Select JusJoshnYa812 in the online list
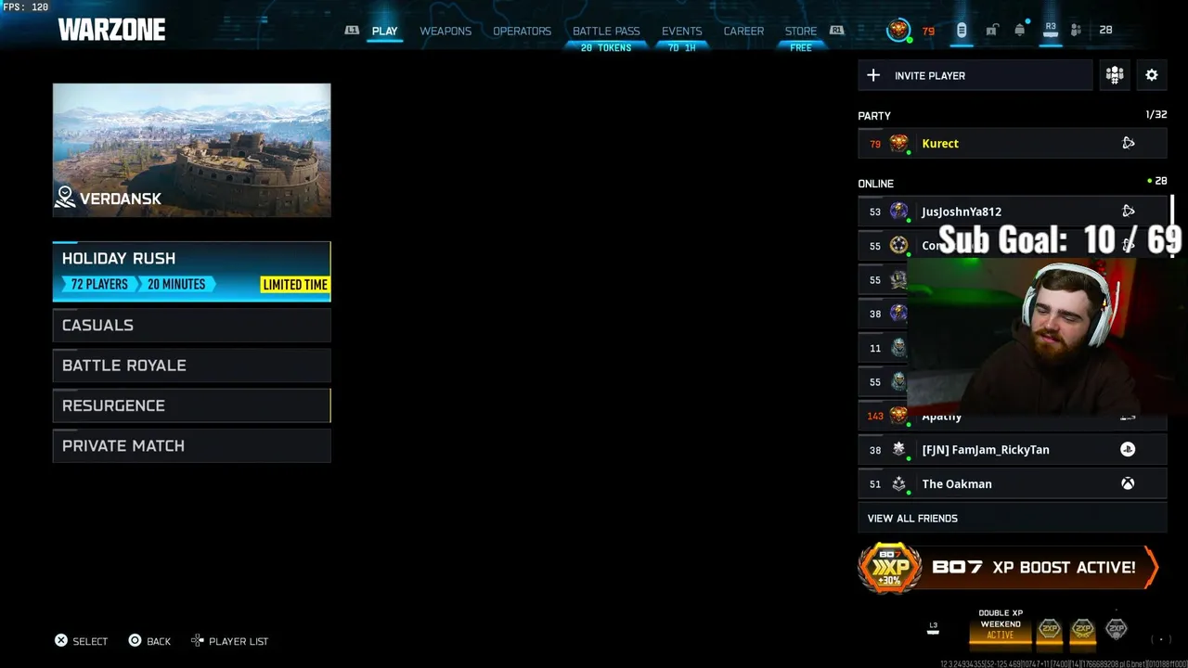Viewport: 1188px width, 668px height. (x=1013, y=211)
